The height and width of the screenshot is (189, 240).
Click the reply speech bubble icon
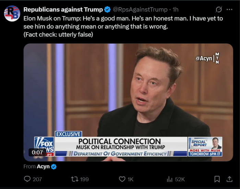[27, 179]
